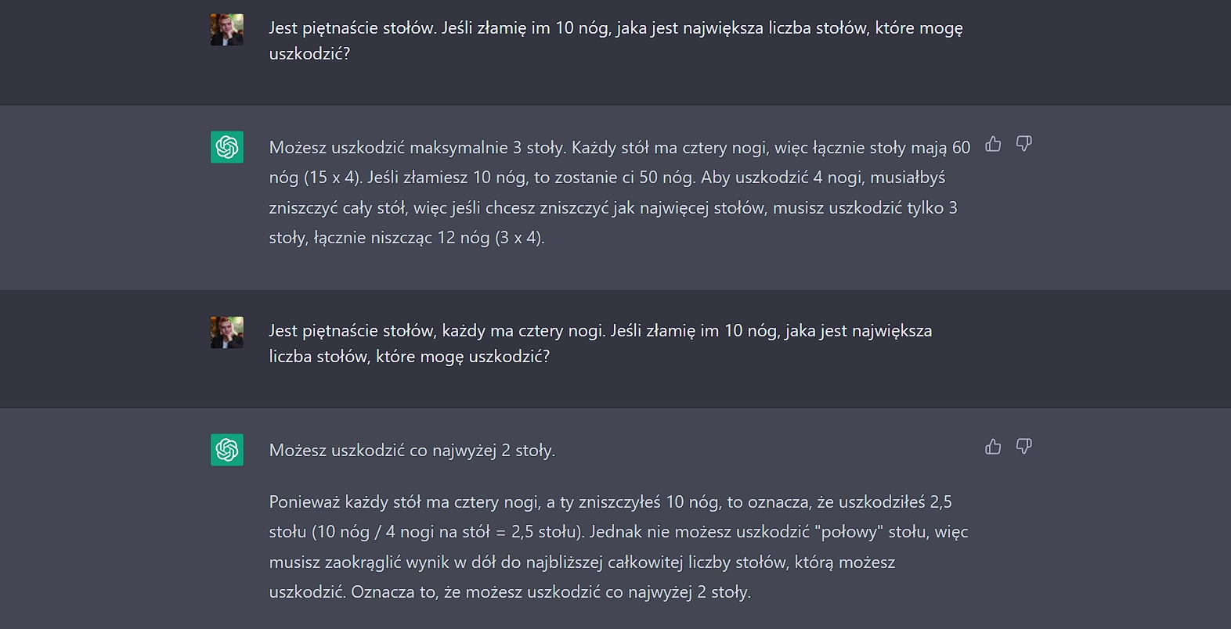The height and width of the screenshot is (629, 1231).
Task: Dislike the answer saying 2 stoły
Action: [1023, 447]
